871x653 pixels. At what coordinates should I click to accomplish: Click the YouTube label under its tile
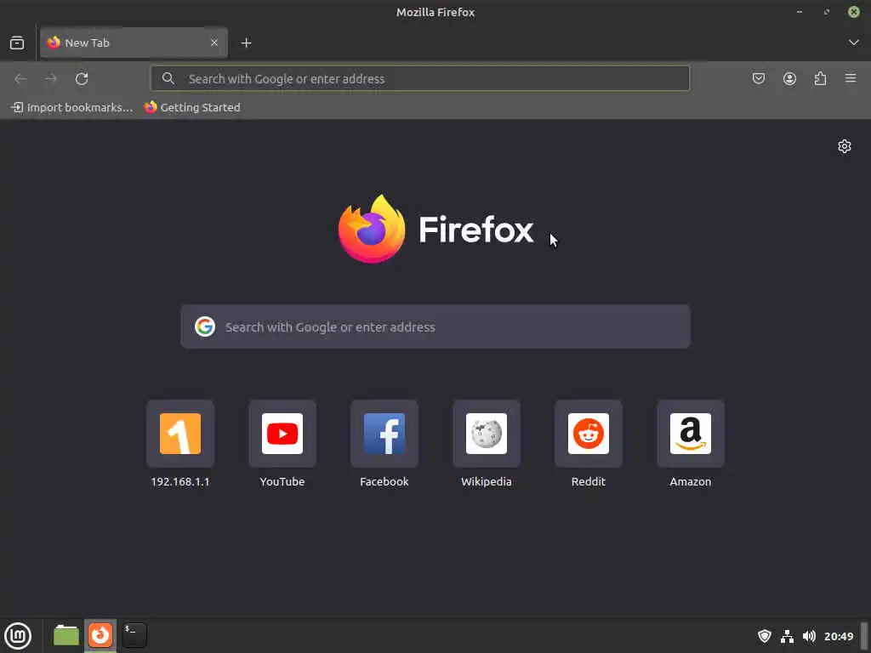click(x=282, y=481)
